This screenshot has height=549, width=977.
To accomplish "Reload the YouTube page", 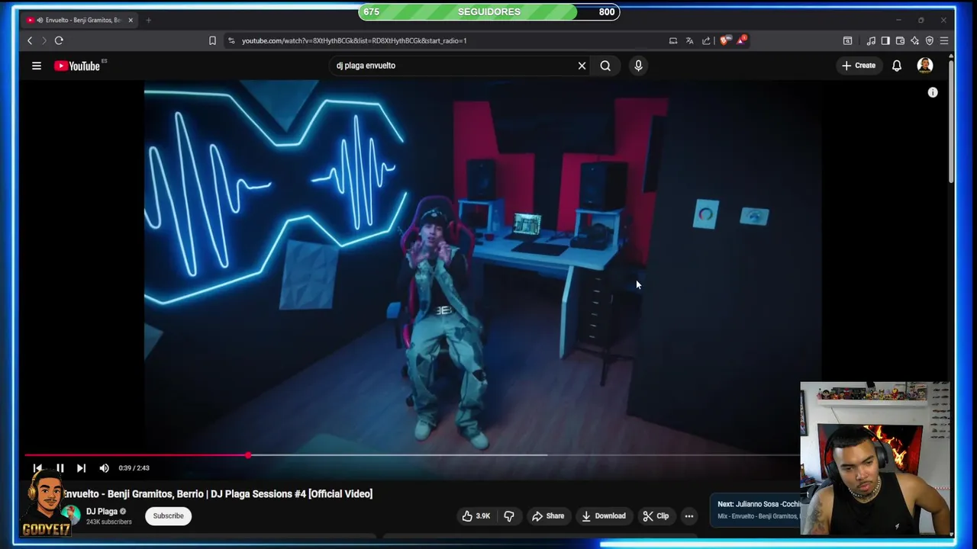I will [59, 40].
